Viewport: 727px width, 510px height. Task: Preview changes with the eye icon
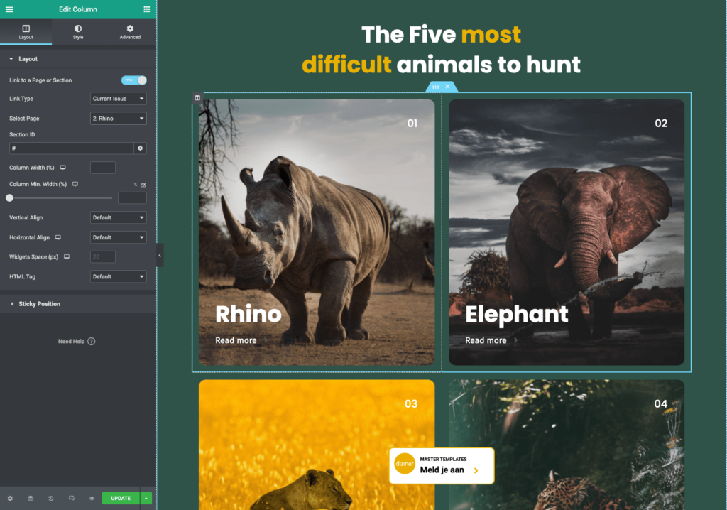[92, 499]
